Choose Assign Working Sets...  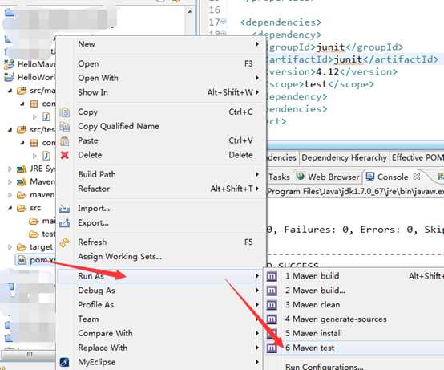(161, 257)
